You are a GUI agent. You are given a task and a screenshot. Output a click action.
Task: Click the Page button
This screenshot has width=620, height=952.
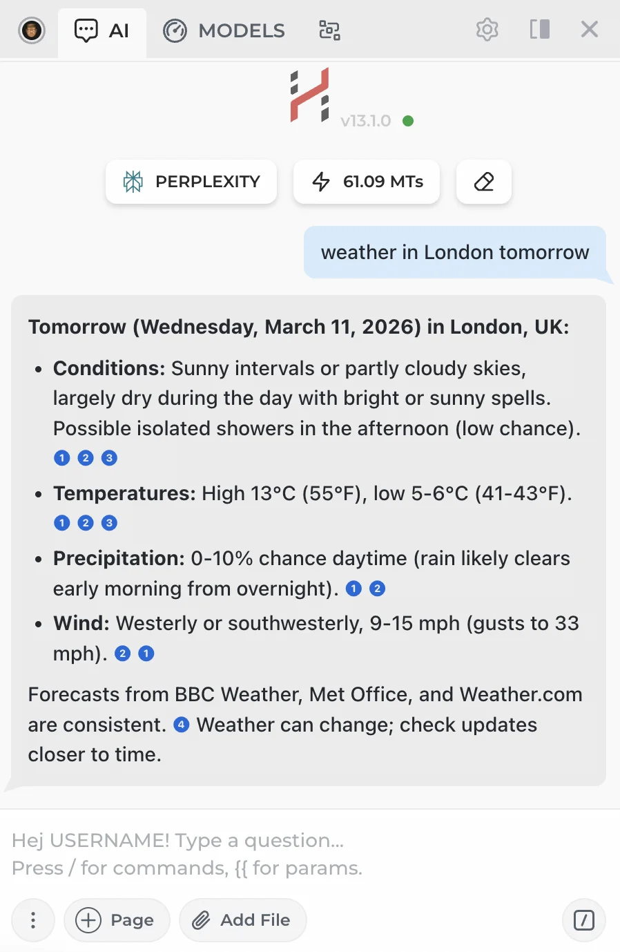pyautogui.click(x=117, y=920)
